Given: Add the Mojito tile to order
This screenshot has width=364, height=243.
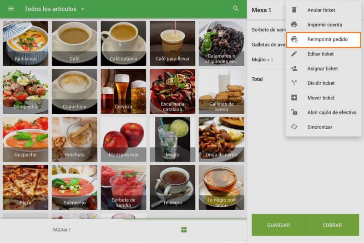Looking at the screenshot, I should (172, 139).
